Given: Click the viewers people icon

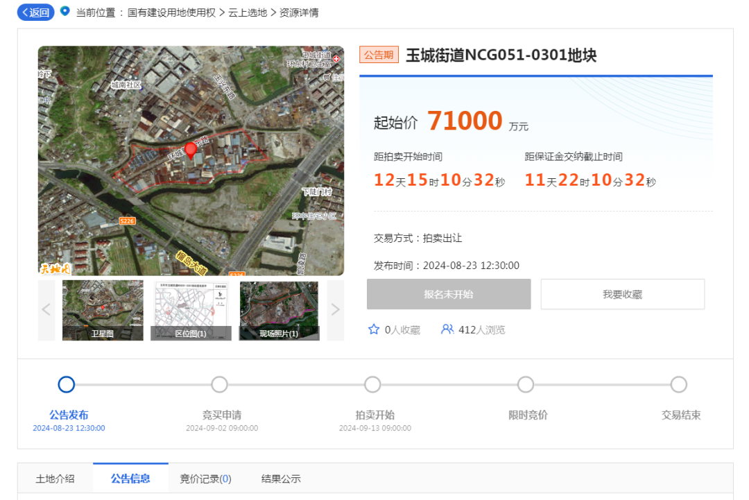Looking at the screenshot, I should coord(447,329).
